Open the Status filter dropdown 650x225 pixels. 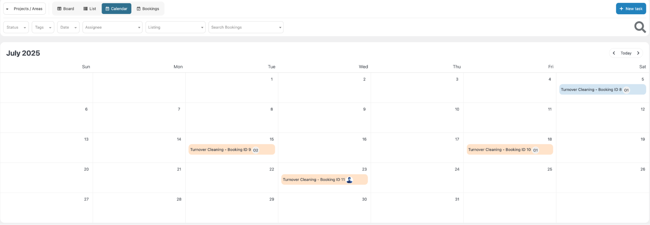click(x=16, y=27)
